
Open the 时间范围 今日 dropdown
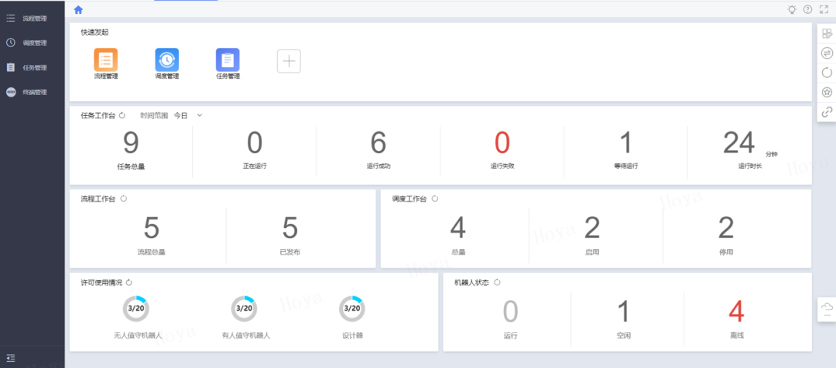click(187, 115)
